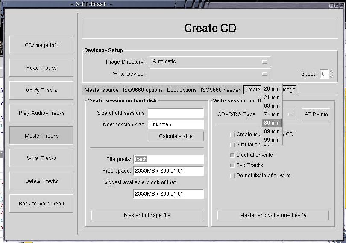The image size is (346, 243).
Task: Toggle Simulation write checkbox
Action: [232, 145]
